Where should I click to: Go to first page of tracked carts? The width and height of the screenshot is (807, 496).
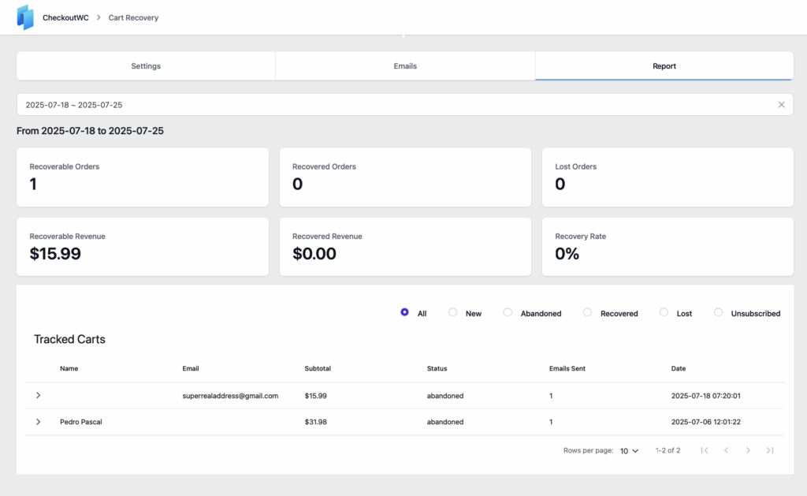[x=705, y=450]
